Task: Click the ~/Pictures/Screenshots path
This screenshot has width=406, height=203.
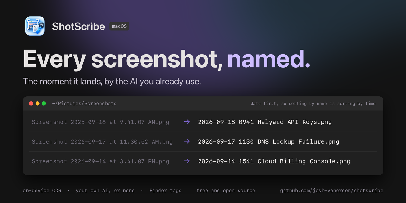Action: point(84,104)
